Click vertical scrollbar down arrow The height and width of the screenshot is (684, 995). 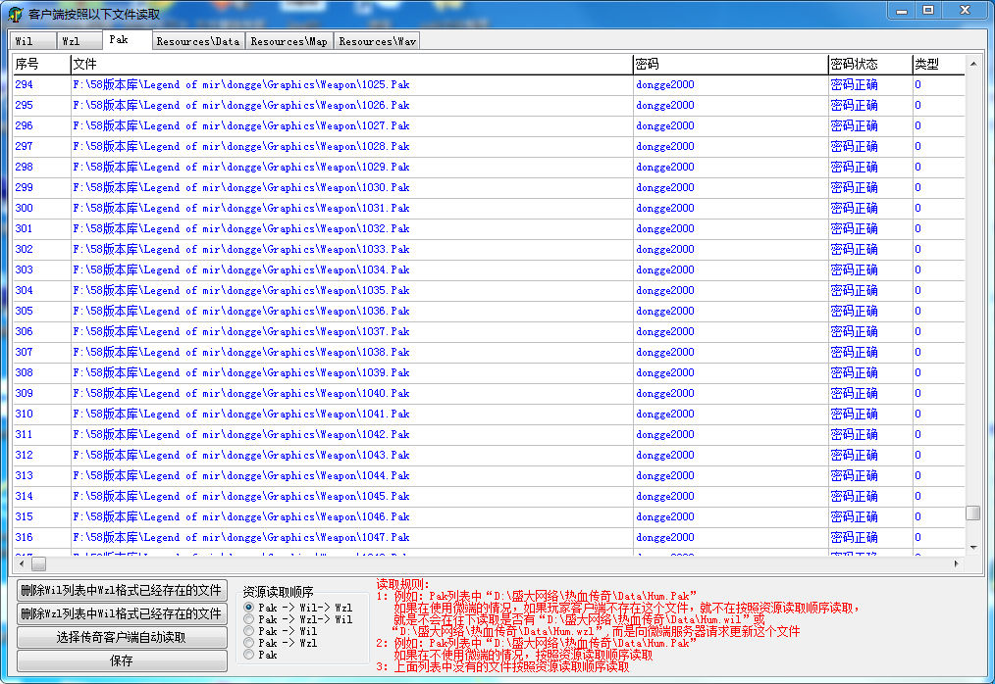972,547
